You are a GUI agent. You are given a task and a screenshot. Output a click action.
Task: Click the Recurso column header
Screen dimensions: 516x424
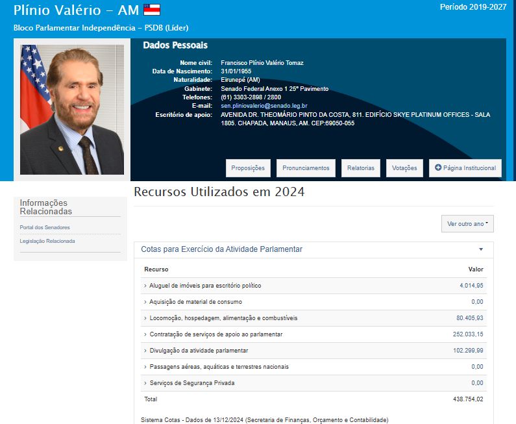156,269
